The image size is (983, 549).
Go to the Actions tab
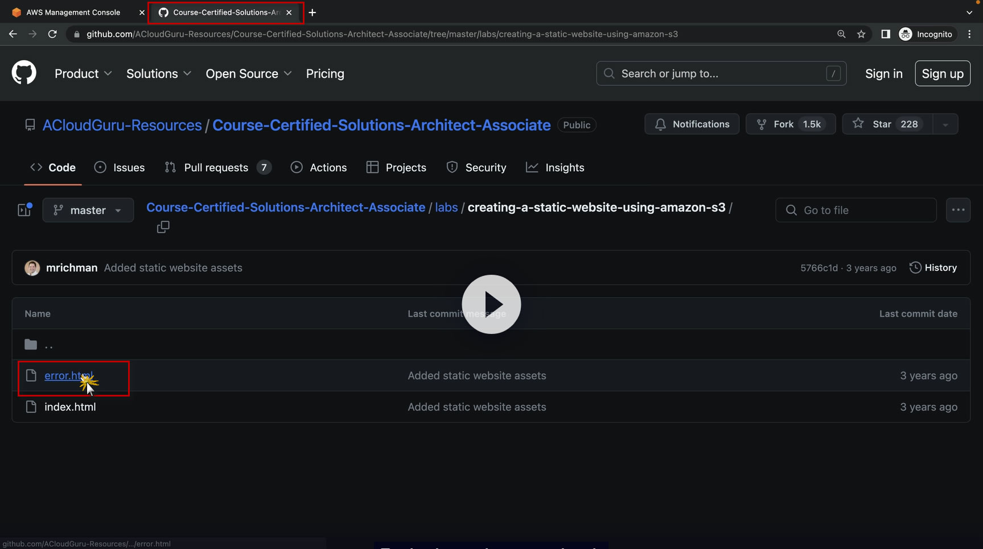pos(319,168)
